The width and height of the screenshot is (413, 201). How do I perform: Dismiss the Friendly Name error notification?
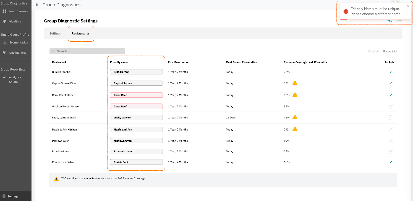click(408, 6)
